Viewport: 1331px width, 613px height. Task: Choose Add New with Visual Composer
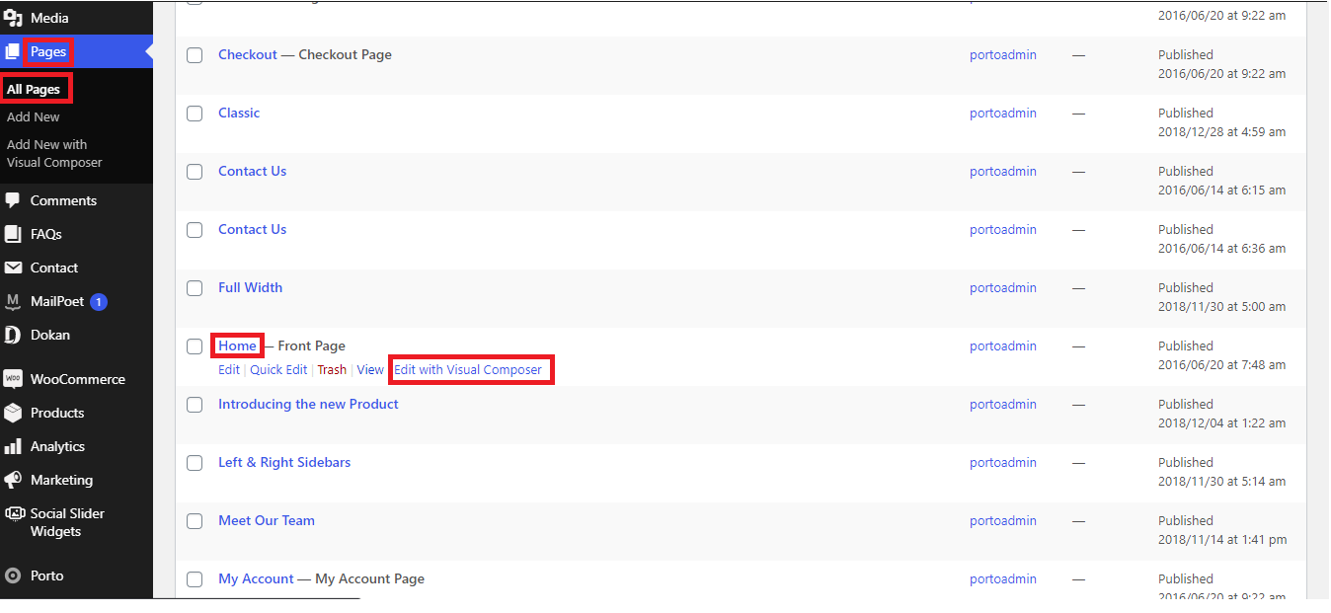(x=54, y=153)
